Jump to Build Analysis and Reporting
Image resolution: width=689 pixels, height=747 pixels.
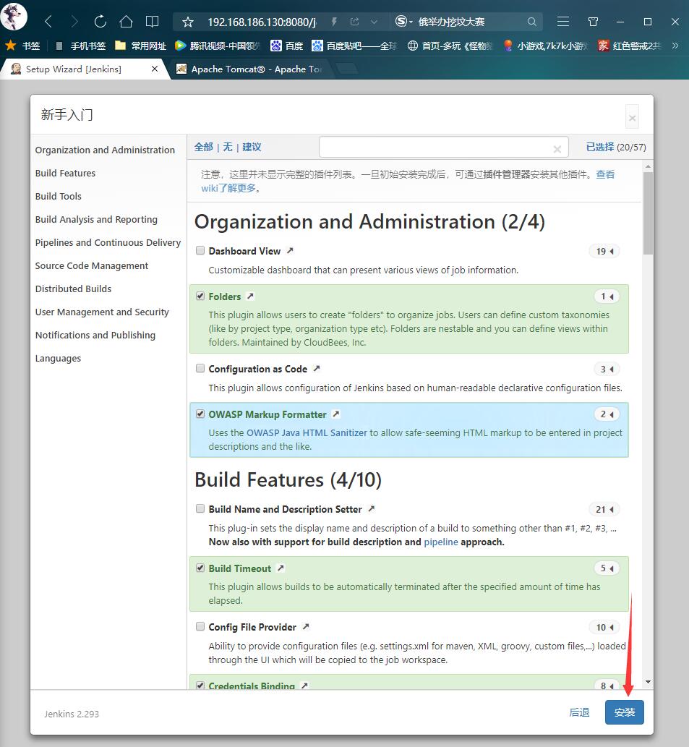coord(96,220)
